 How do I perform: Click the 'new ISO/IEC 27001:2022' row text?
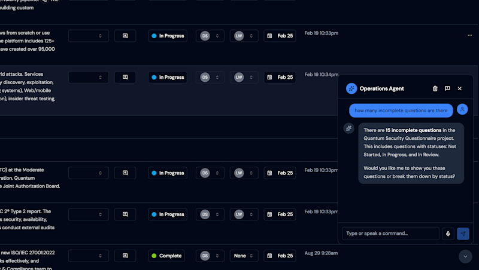[x=28, y=253]
